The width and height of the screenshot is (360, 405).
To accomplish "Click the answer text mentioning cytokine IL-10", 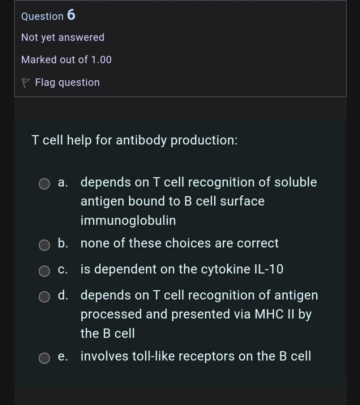I will tap(182, 269).
